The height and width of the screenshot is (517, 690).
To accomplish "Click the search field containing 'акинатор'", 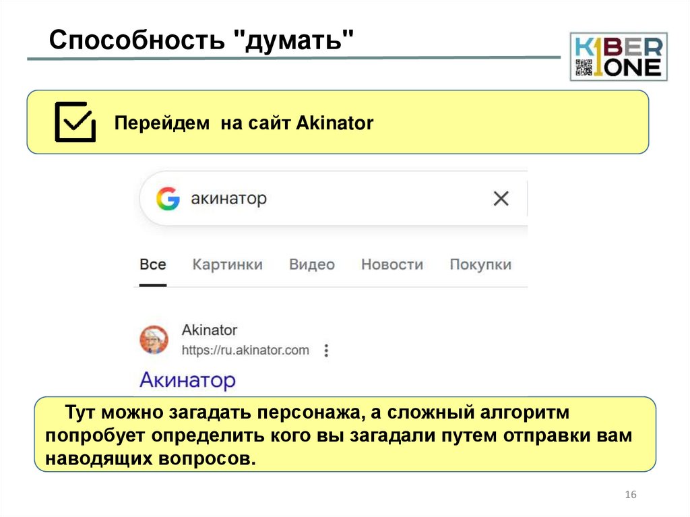I will pyautogui.click(x=303, y=197).
